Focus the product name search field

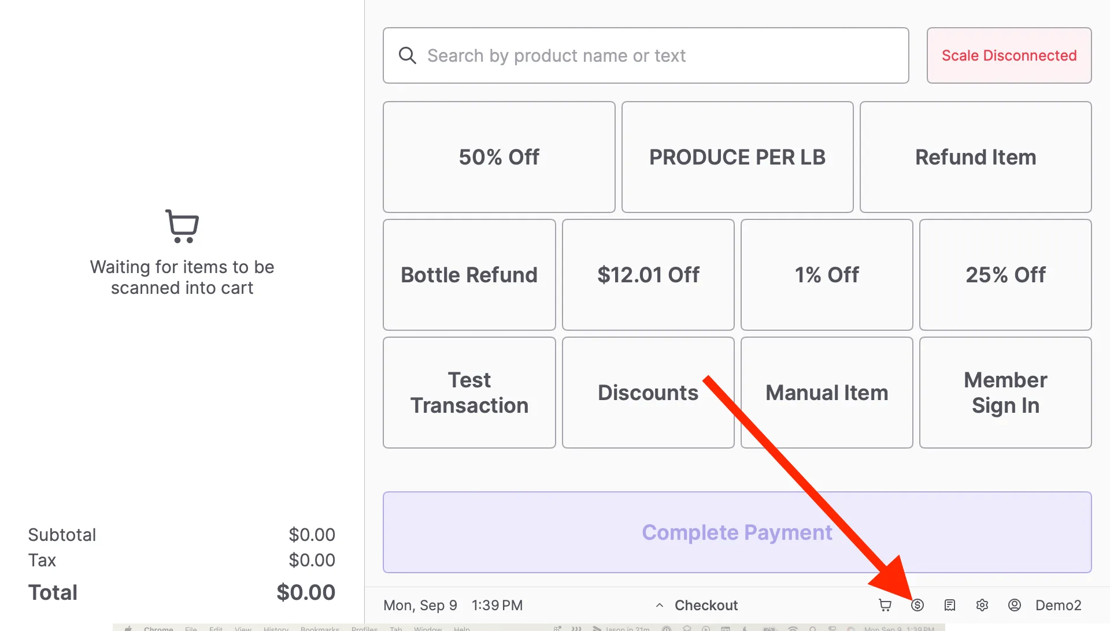(x=646, y=55)
